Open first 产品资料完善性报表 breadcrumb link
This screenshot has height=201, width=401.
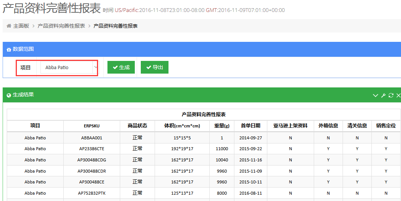click(x=61, y=26)
